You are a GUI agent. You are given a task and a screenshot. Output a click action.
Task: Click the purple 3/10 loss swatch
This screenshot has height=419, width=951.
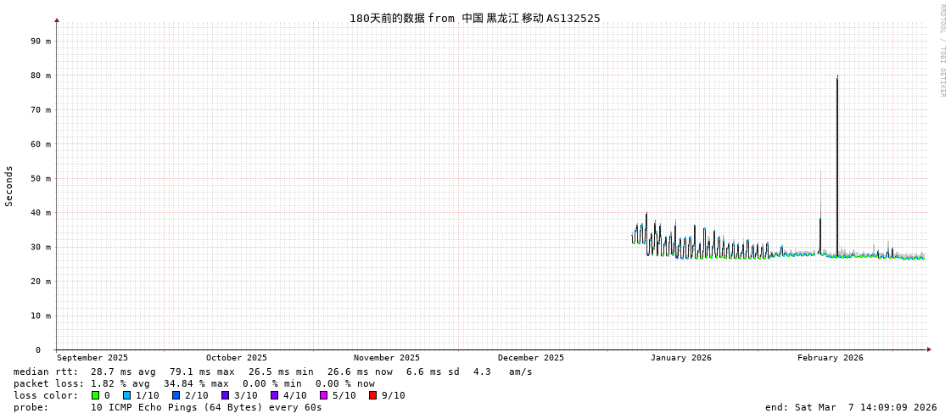(x=226, y=395)
